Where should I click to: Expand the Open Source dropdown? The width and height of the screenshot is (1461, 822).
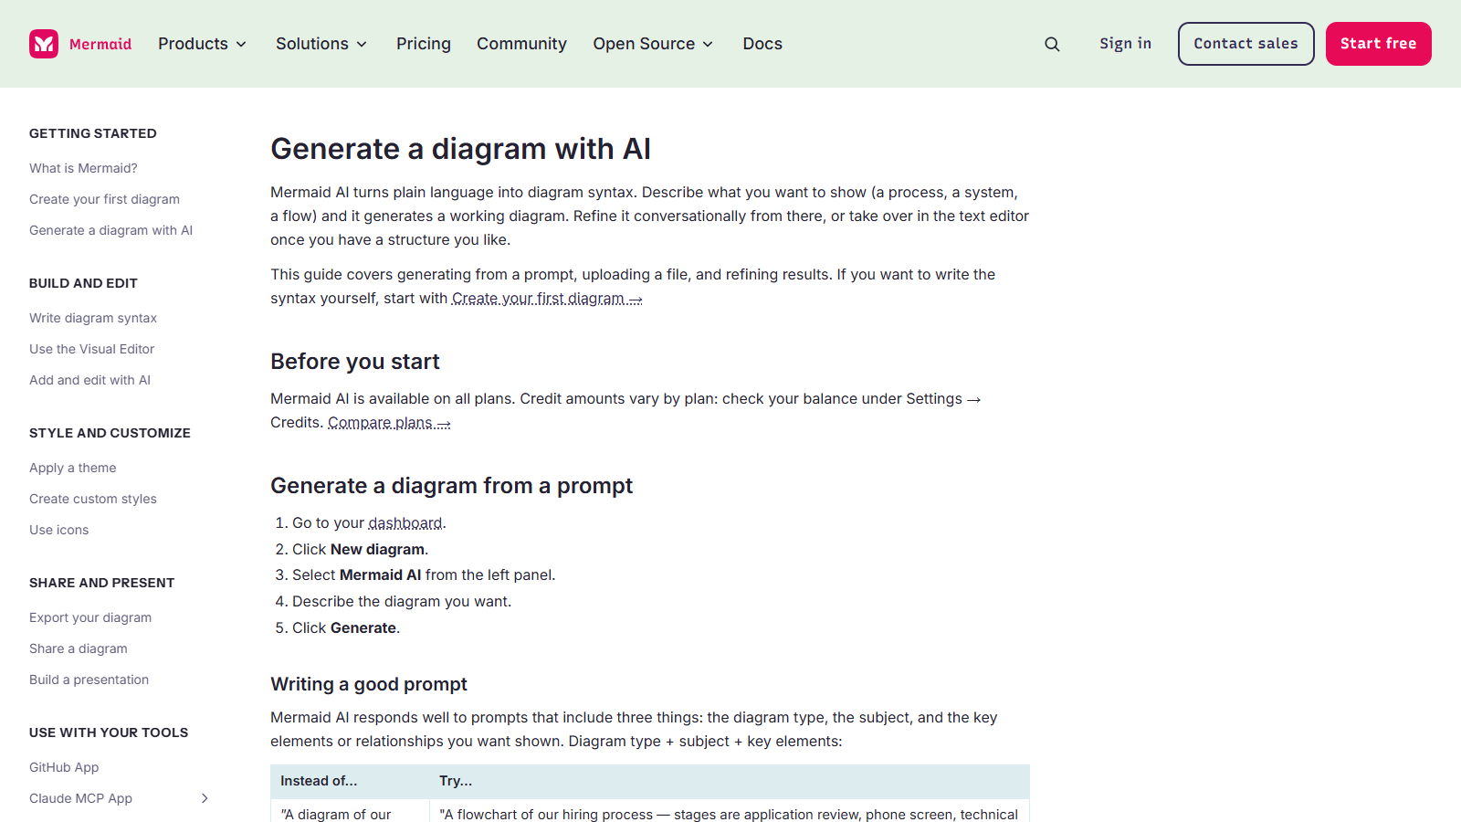653,44
